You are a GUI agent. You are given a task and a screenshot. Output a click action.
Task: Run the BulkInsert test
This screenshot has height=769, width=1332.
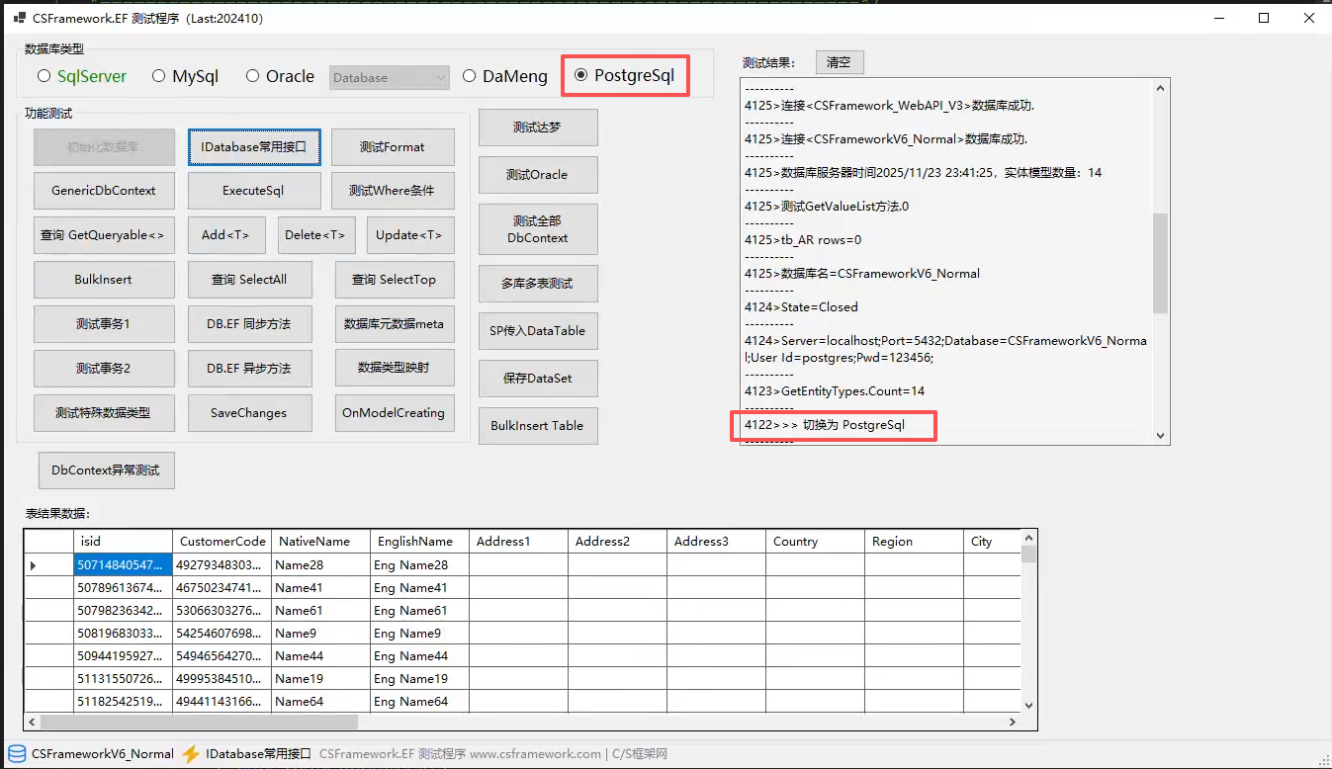pos(104,279)
